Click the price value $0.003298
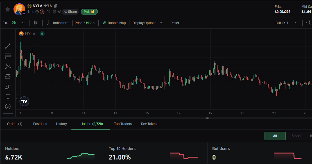This screenshot has width=312, height=164. click(282, 12)
